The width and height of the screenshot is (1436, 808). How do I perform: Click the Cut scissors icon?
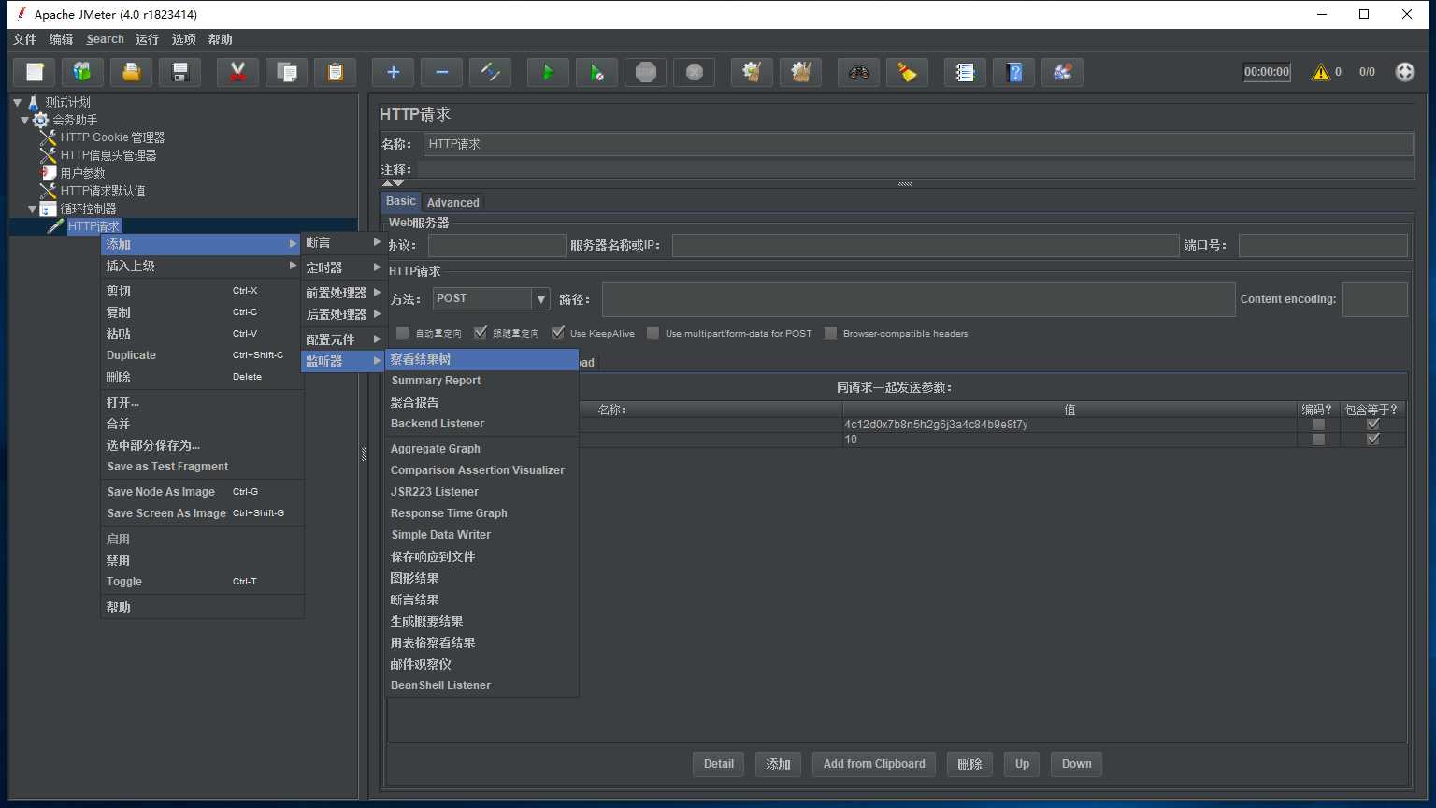pyautogui.click(x=237, y=72)
